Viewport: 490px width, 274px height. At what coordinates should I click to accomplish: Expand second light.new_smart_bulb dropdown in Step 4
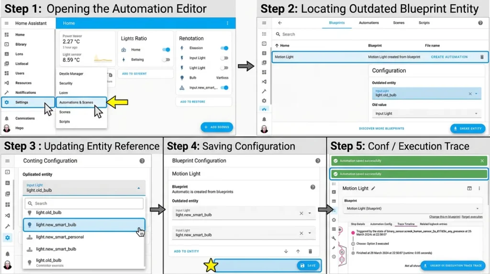[x=310, y=233]
